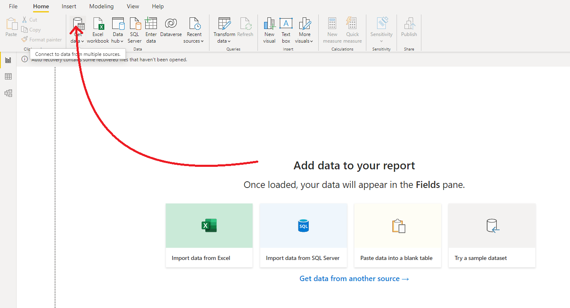Click the Dataverse icon
570x308 pixels.
pyautogui.click(x=171, y=24)
